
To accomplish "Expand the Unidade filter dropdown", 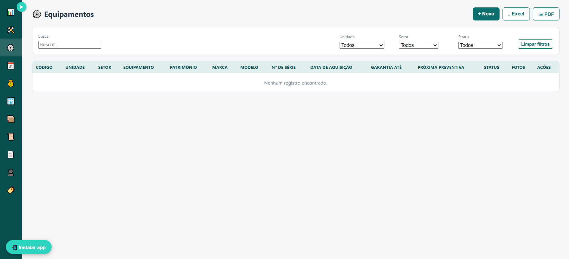I will 362,45.
